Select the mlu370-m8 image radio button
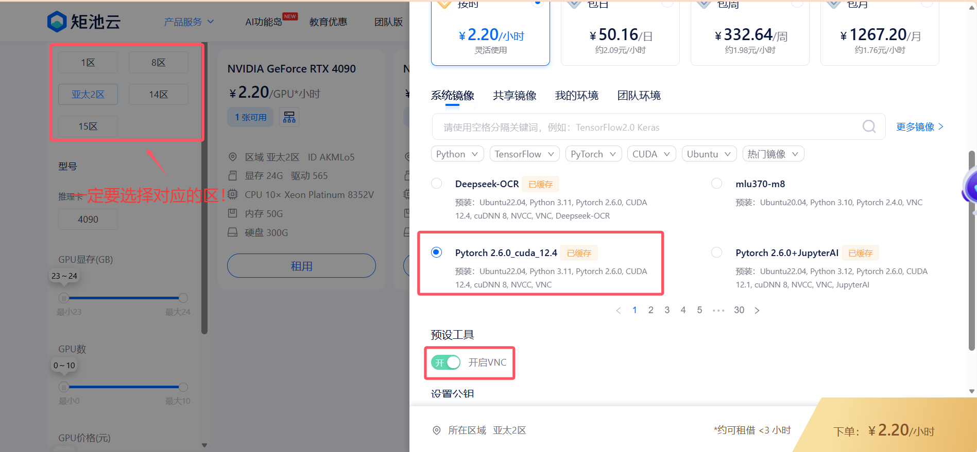 (716, 184)
